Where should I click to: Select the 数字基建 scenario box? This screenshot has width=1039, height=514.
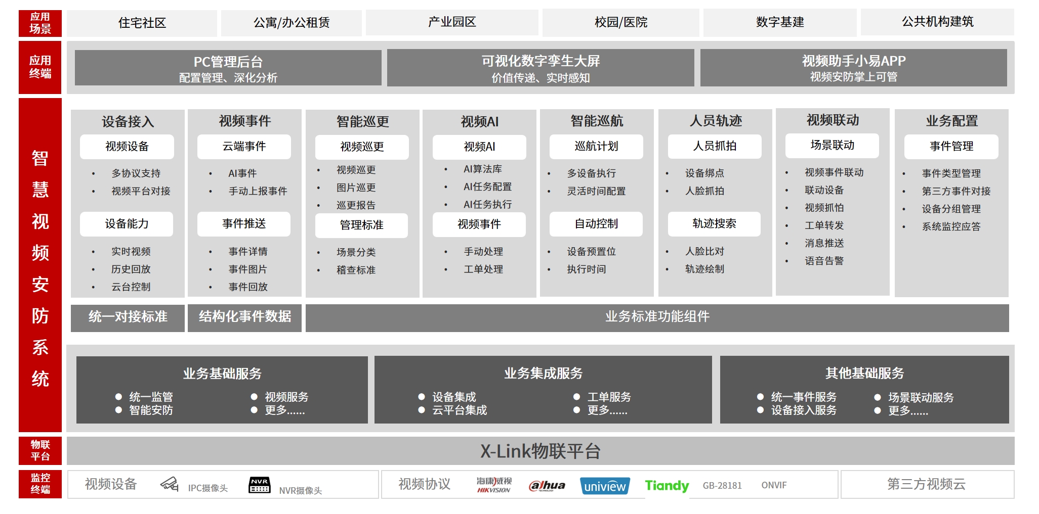coord(780,22)
